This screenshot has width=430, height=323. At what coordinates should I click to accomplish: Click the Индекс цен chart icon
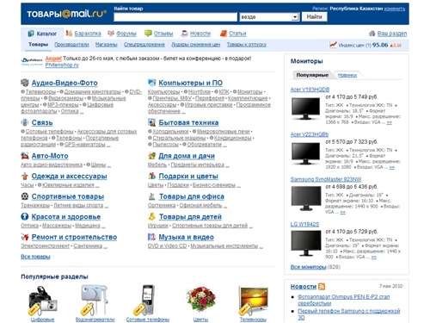point(333,45)
